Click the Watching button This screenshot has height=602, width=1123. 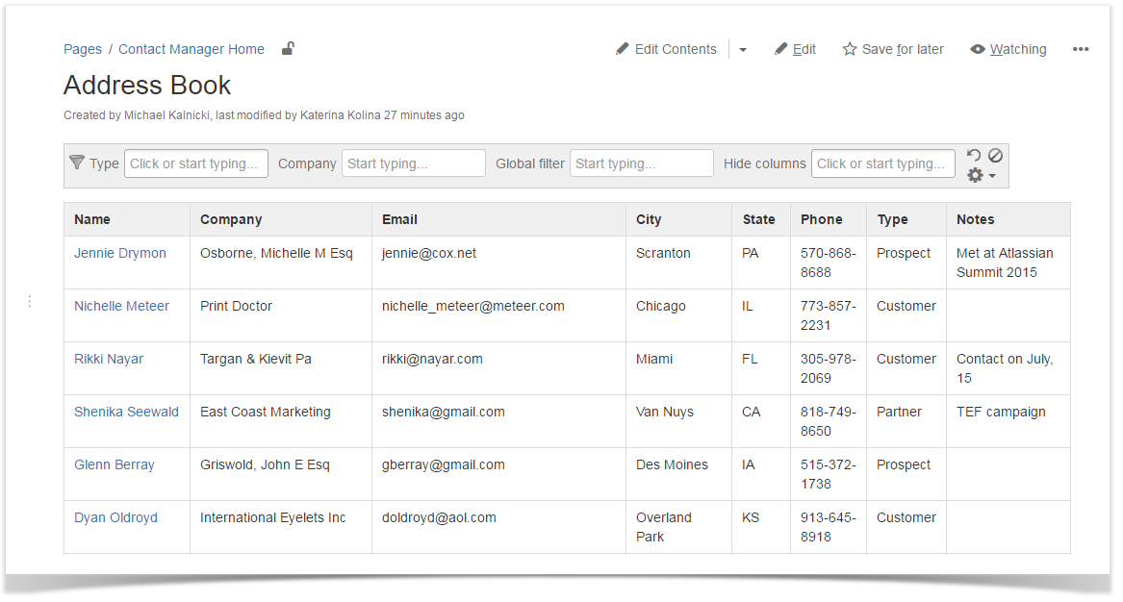tap(1008, 49)
